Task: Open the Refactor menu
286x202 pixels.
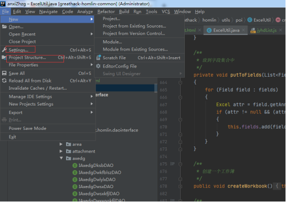Action: (x=106, y=12)
